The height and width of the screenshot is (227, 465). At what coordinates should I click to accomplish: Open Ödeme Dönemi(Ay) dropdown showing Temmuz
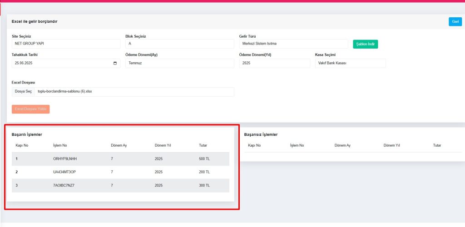179,63
